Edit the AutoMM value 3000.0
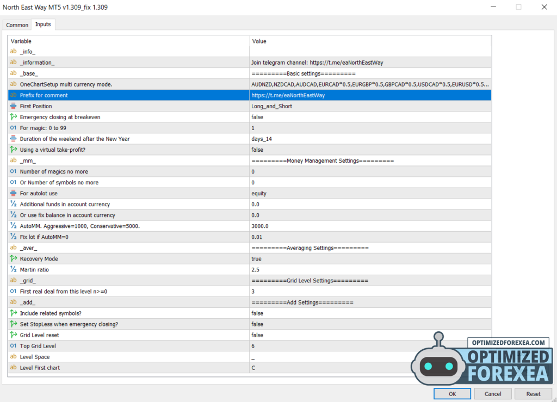 (370, 226)
